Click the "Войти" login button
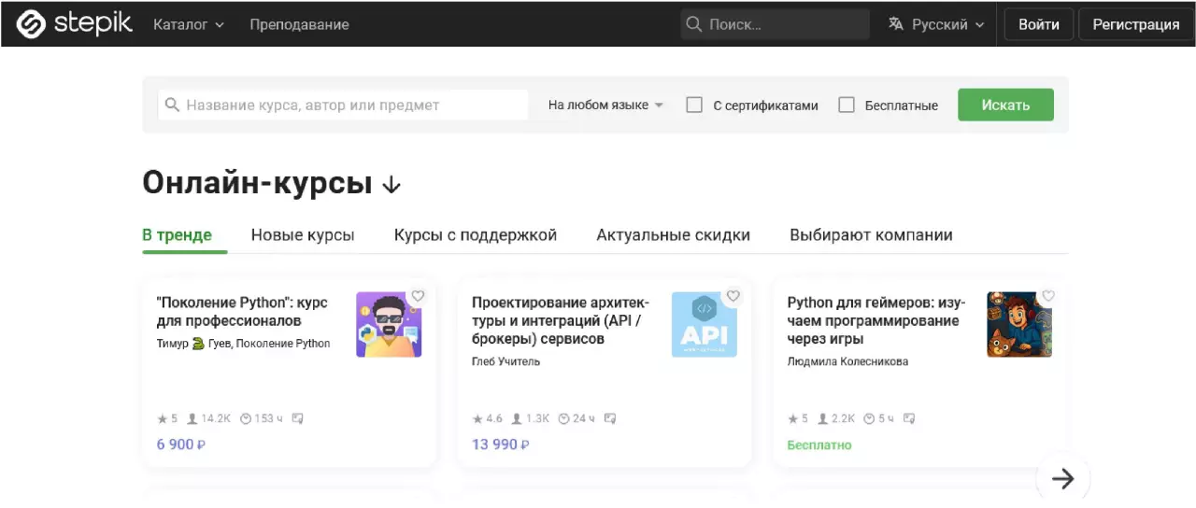The image size is (1196, 508). point(1038,24)
